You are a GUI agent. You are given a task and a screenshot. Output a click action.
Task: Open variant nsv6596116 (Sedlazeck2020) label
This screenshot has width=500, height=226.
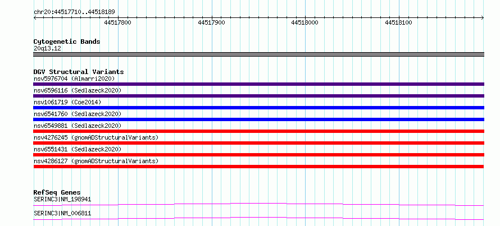(x=78, y=90)
